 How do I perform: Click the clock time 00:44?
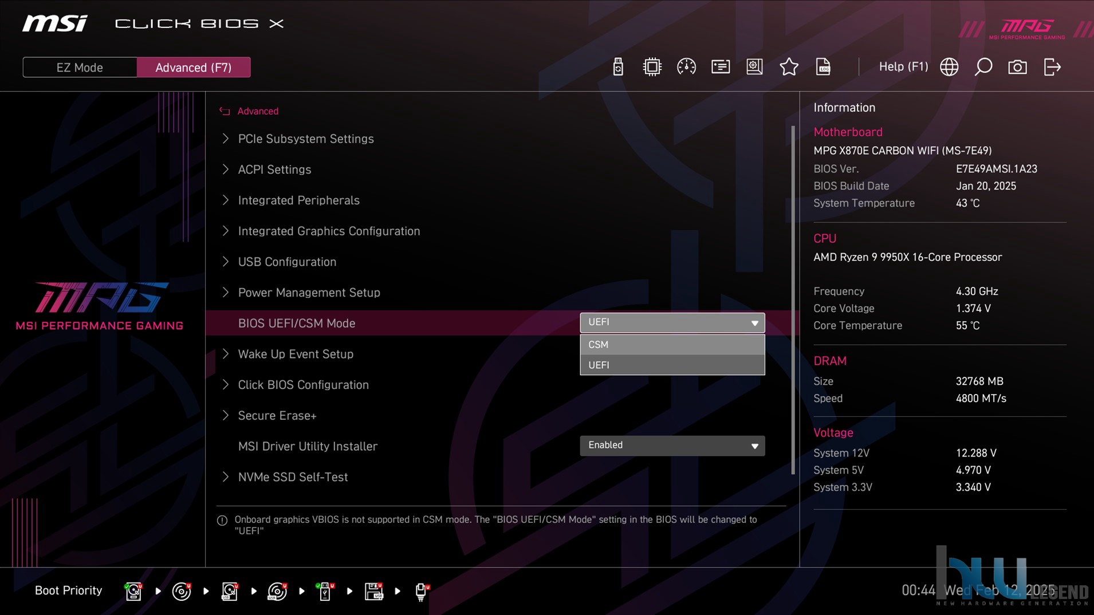918,590
